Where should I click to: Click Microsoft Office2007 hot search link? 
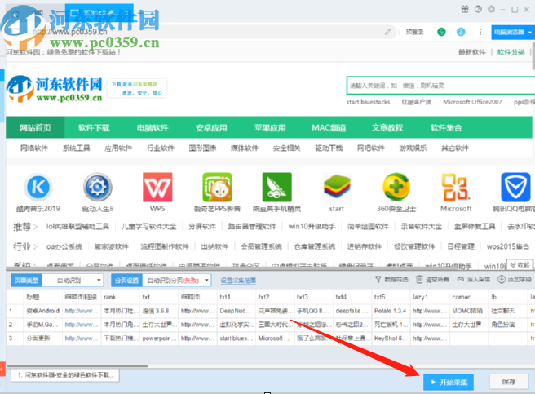(472, 102)
